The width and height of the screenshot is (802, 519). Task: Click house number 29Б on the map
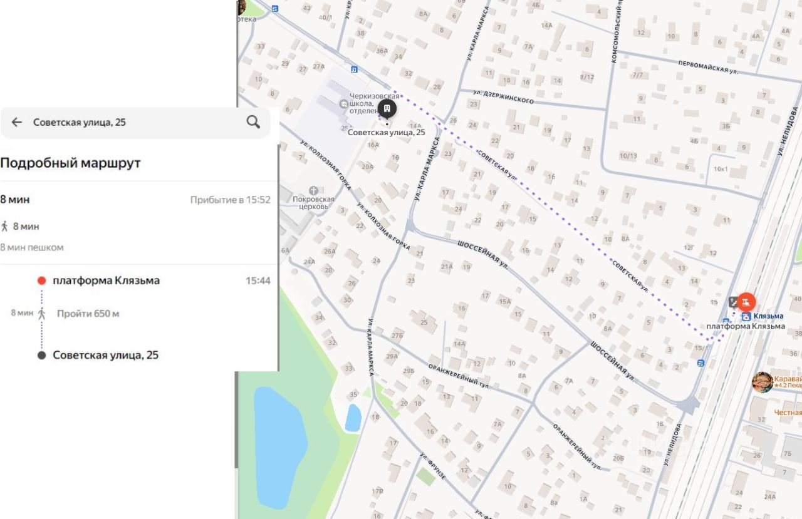[409, 371]
